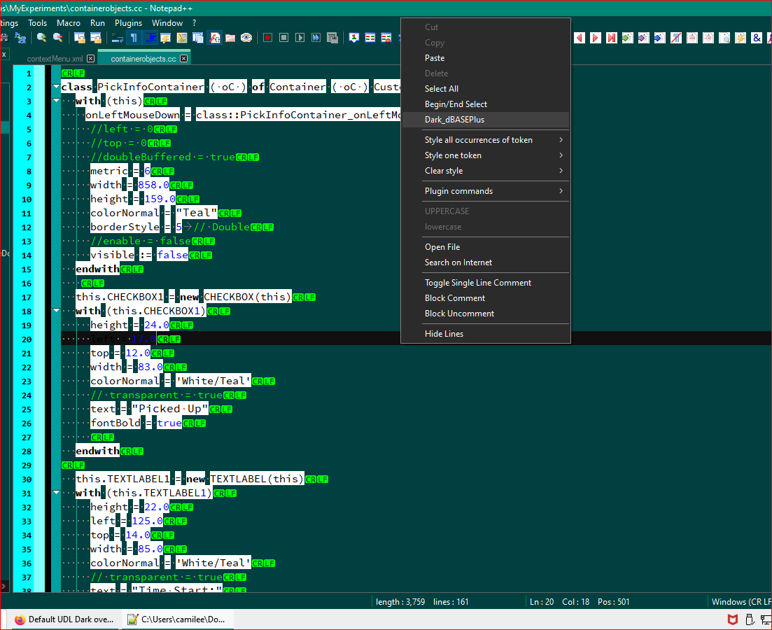Open the Macro menu
The image size is (772, 630).
(x=69, y=23)
